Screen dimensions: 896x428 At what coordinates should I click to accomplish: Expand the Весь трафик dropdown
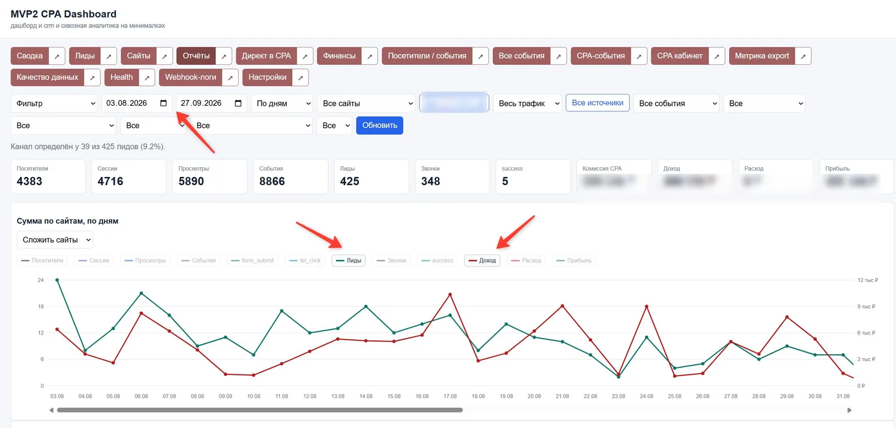coord(527,103)
